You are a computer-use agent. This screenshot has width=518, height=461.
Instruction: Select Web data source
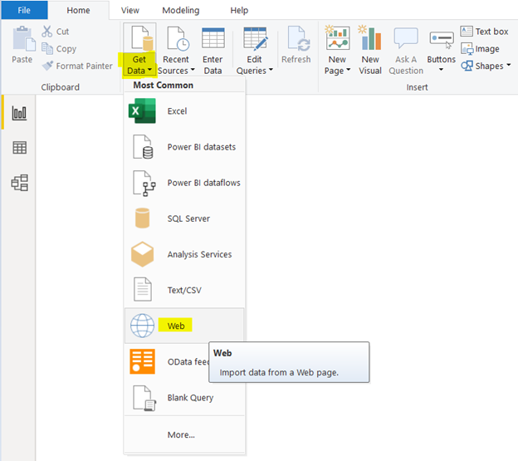184,326
